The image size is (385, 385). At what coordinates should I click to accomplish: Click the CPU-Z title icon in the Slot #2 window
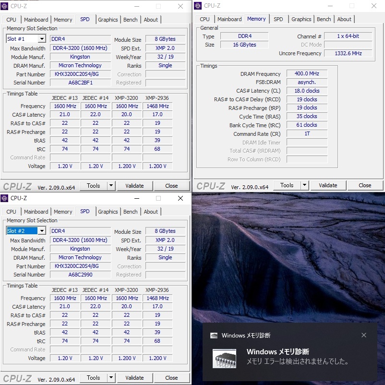point(4,198)
